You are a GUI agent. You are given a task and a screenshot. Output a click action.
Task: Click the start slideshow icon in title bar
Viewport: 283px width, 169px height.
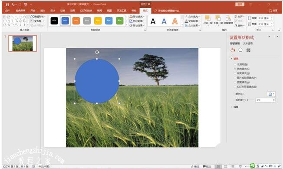(25, 4)
